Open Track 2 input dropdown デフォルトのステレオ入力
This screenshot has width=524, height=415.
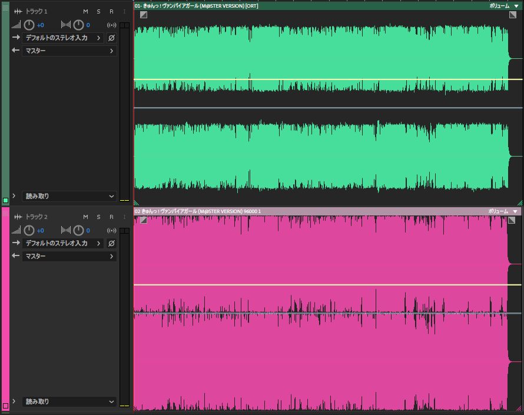[63, 243]
